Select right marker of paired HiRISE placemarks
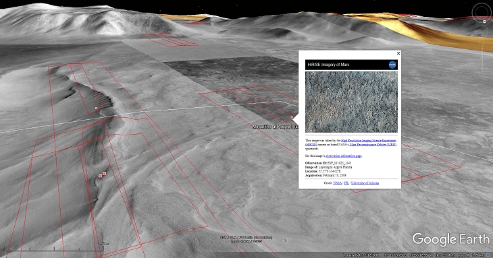Viewport: 493px width, 258px height. 105,173
